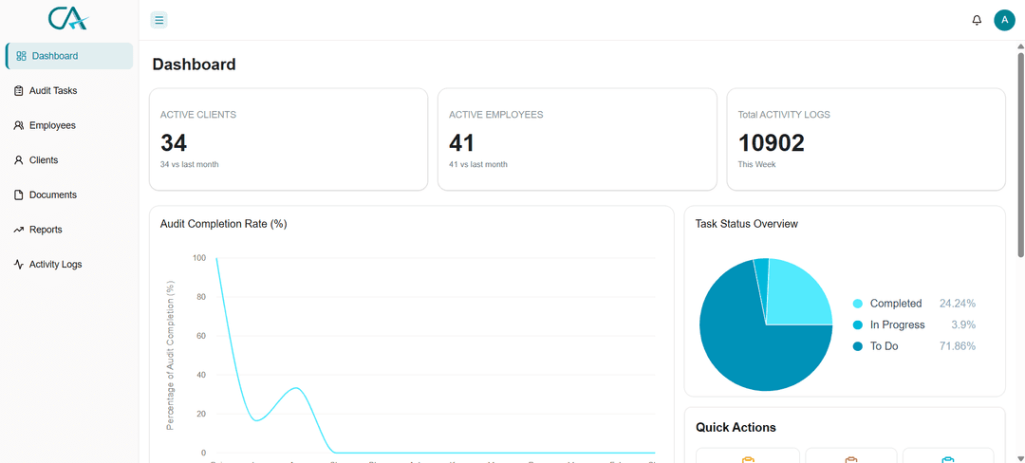This screenshot has width=1025, height=463.
Task: Click the Reports trending arrow icon
Action: point(18,230)
